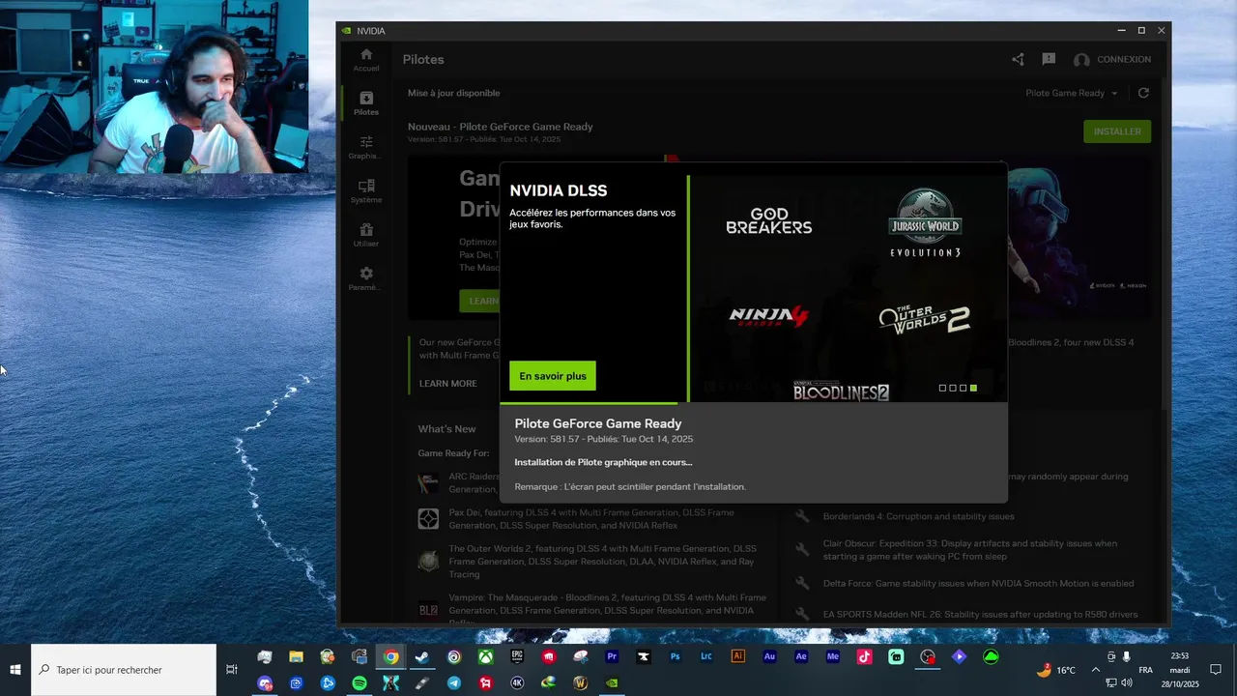Open File Explorer from the taskbar
This screenshot has height=696, width=1237.
click(x=296, y=657)
